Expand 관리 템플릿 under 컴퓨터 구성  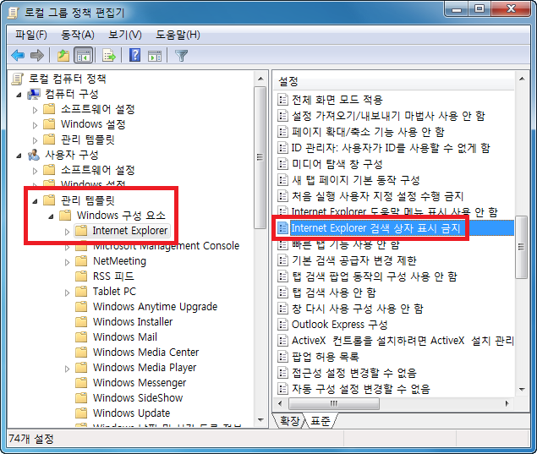tap(35, 140)
